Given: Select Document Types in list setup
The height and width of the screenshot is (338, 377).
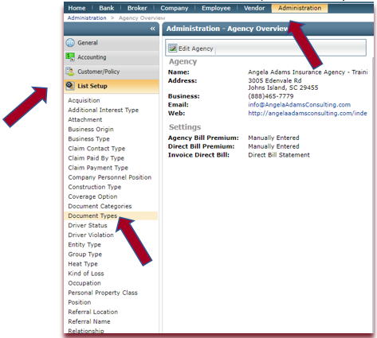Looking at the screenshot, I should pos(92,216).
